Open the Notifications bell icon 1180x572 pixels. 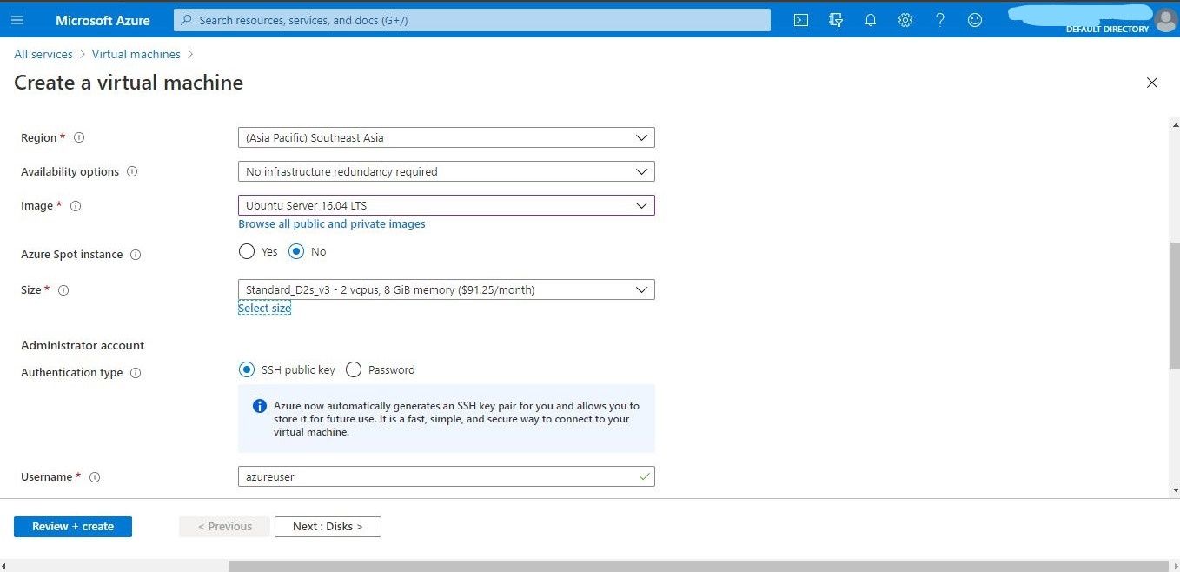pos(871,19)
